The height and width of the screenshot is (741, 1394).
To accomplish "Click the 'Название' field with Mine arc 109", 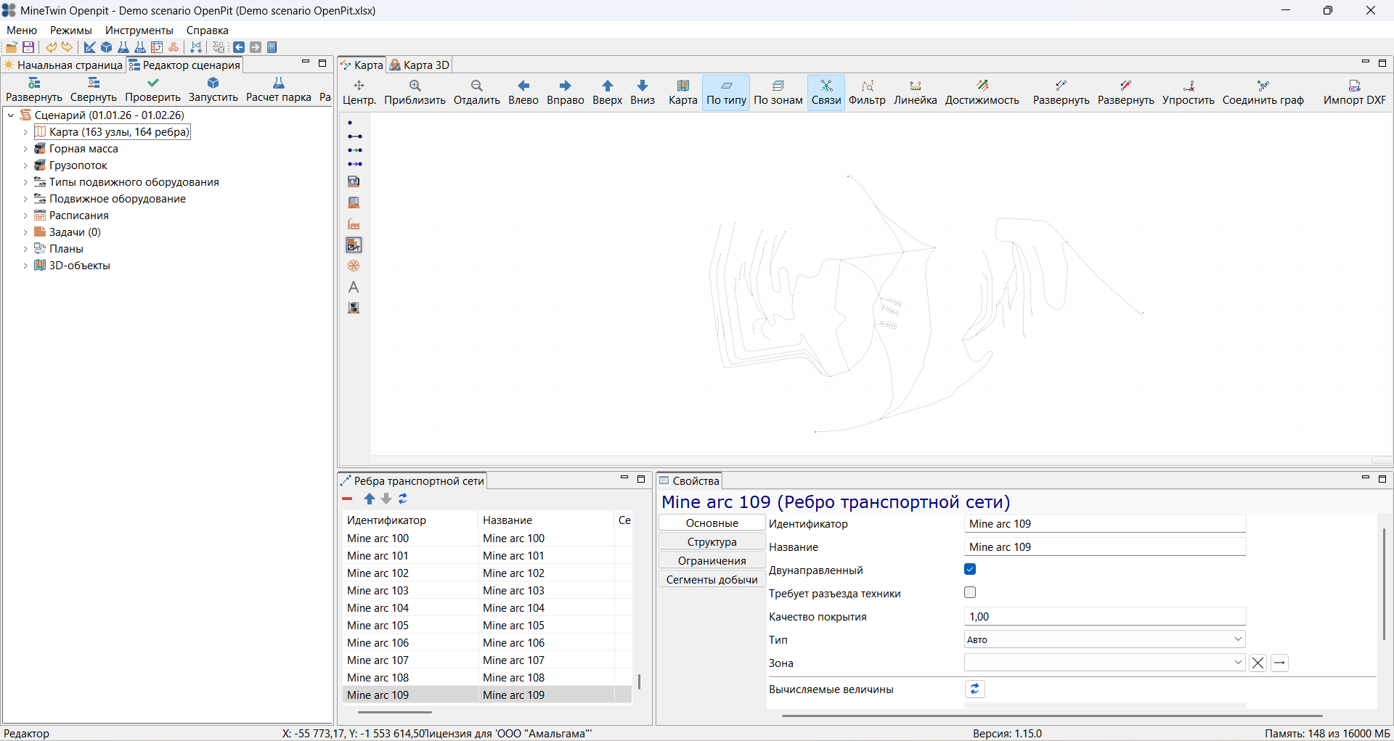I will pos(1105,546).
